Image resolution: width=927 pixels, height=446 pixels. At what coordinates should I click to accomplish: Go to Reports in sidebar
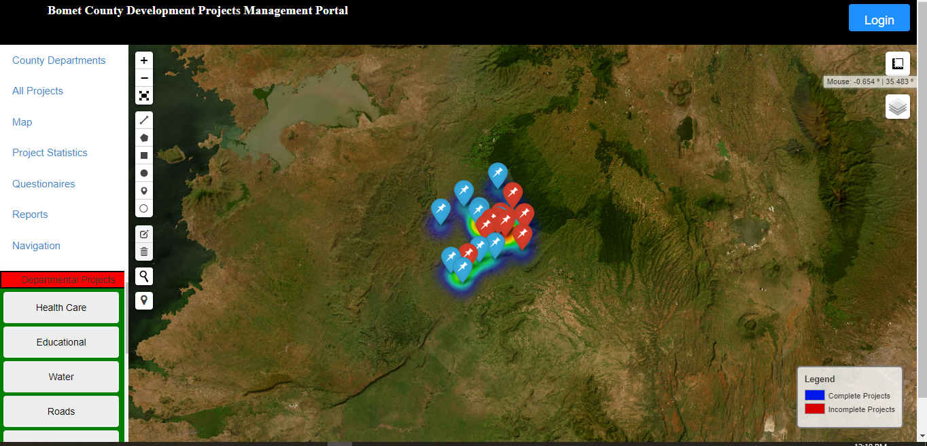(30, 215)
